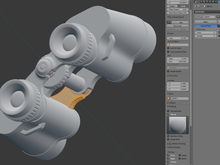Click the Mean Crease slider field

[177, 10]
